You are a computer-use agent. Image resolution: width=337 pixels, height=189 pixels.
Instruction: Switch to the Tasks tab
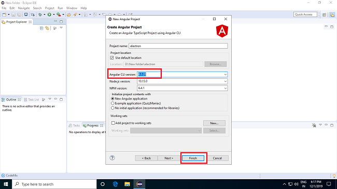tap(74, 125)
